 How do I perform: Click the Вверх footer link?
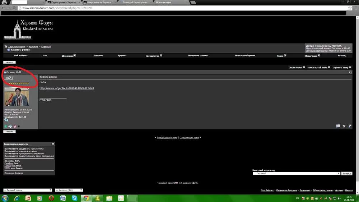point(349,190)
